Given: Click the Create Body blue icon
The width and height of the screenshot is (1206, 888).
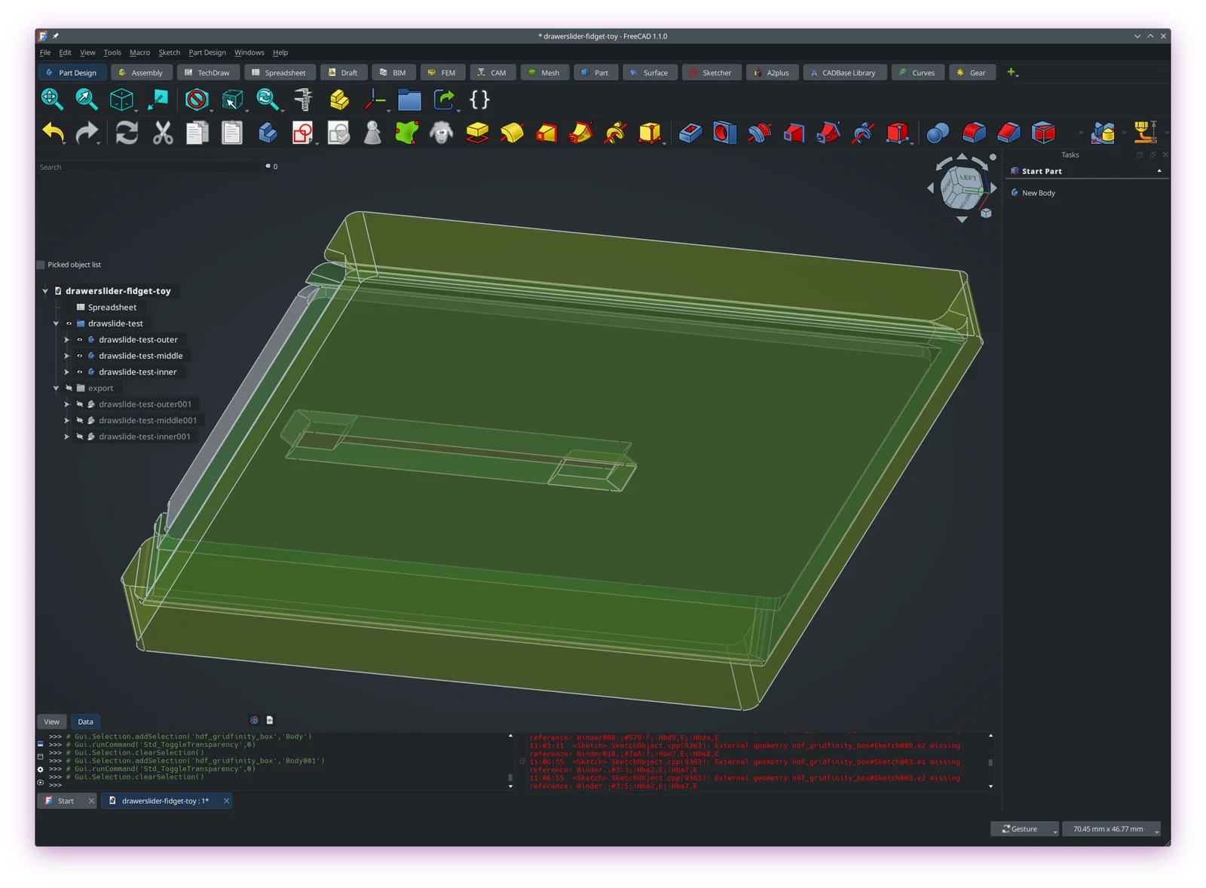Looking at the screenshot, I should click(x=268, y=133).
